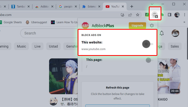The height and width of the screenshot is (107, 188).
Task: Open Learn How To Use bookmark
Action: (64, 22)
